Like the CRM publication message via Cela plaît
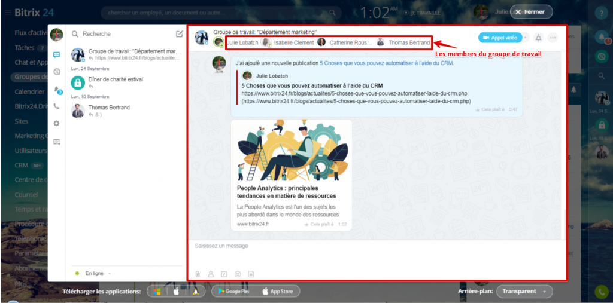The height and width of the screenshot is (303, 613). (x=490, y=109)
